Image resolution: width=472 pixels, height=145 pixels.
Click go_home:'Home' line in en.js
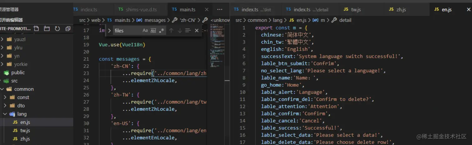[x=283, y=85]
